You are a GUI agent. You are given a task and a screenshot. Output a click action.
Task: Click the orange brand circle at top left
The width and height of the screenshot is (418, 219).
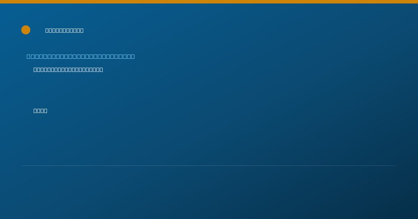pyautogui.click(x=26, y=30)
